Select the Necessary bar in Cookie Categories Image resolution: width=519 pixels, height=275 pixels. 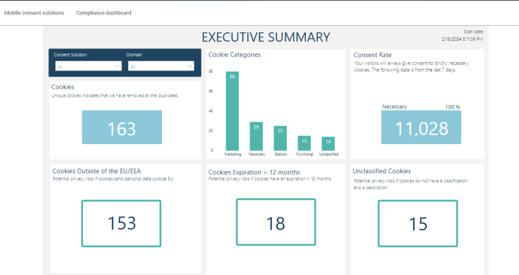click(x=256, y=135)
